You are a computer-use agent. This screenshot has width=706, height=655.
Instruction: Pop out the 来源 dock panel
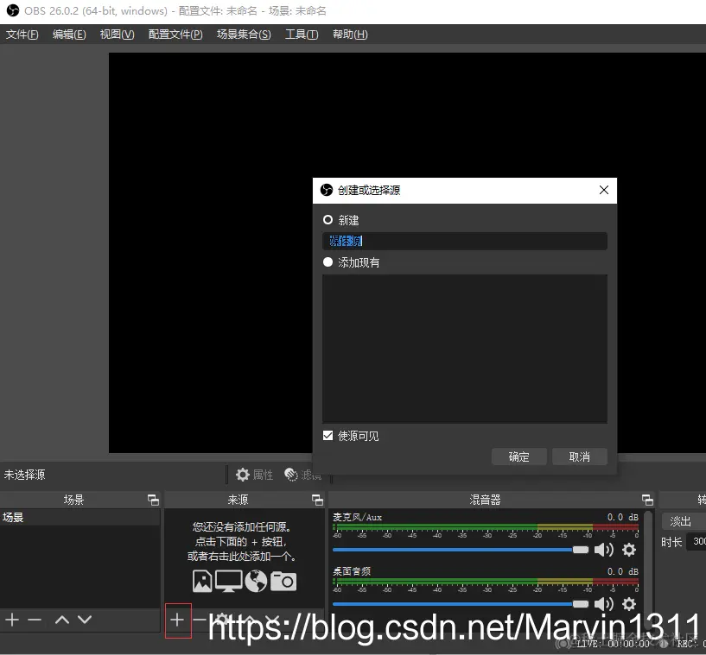pyautogui.click(x=317, y=500)
